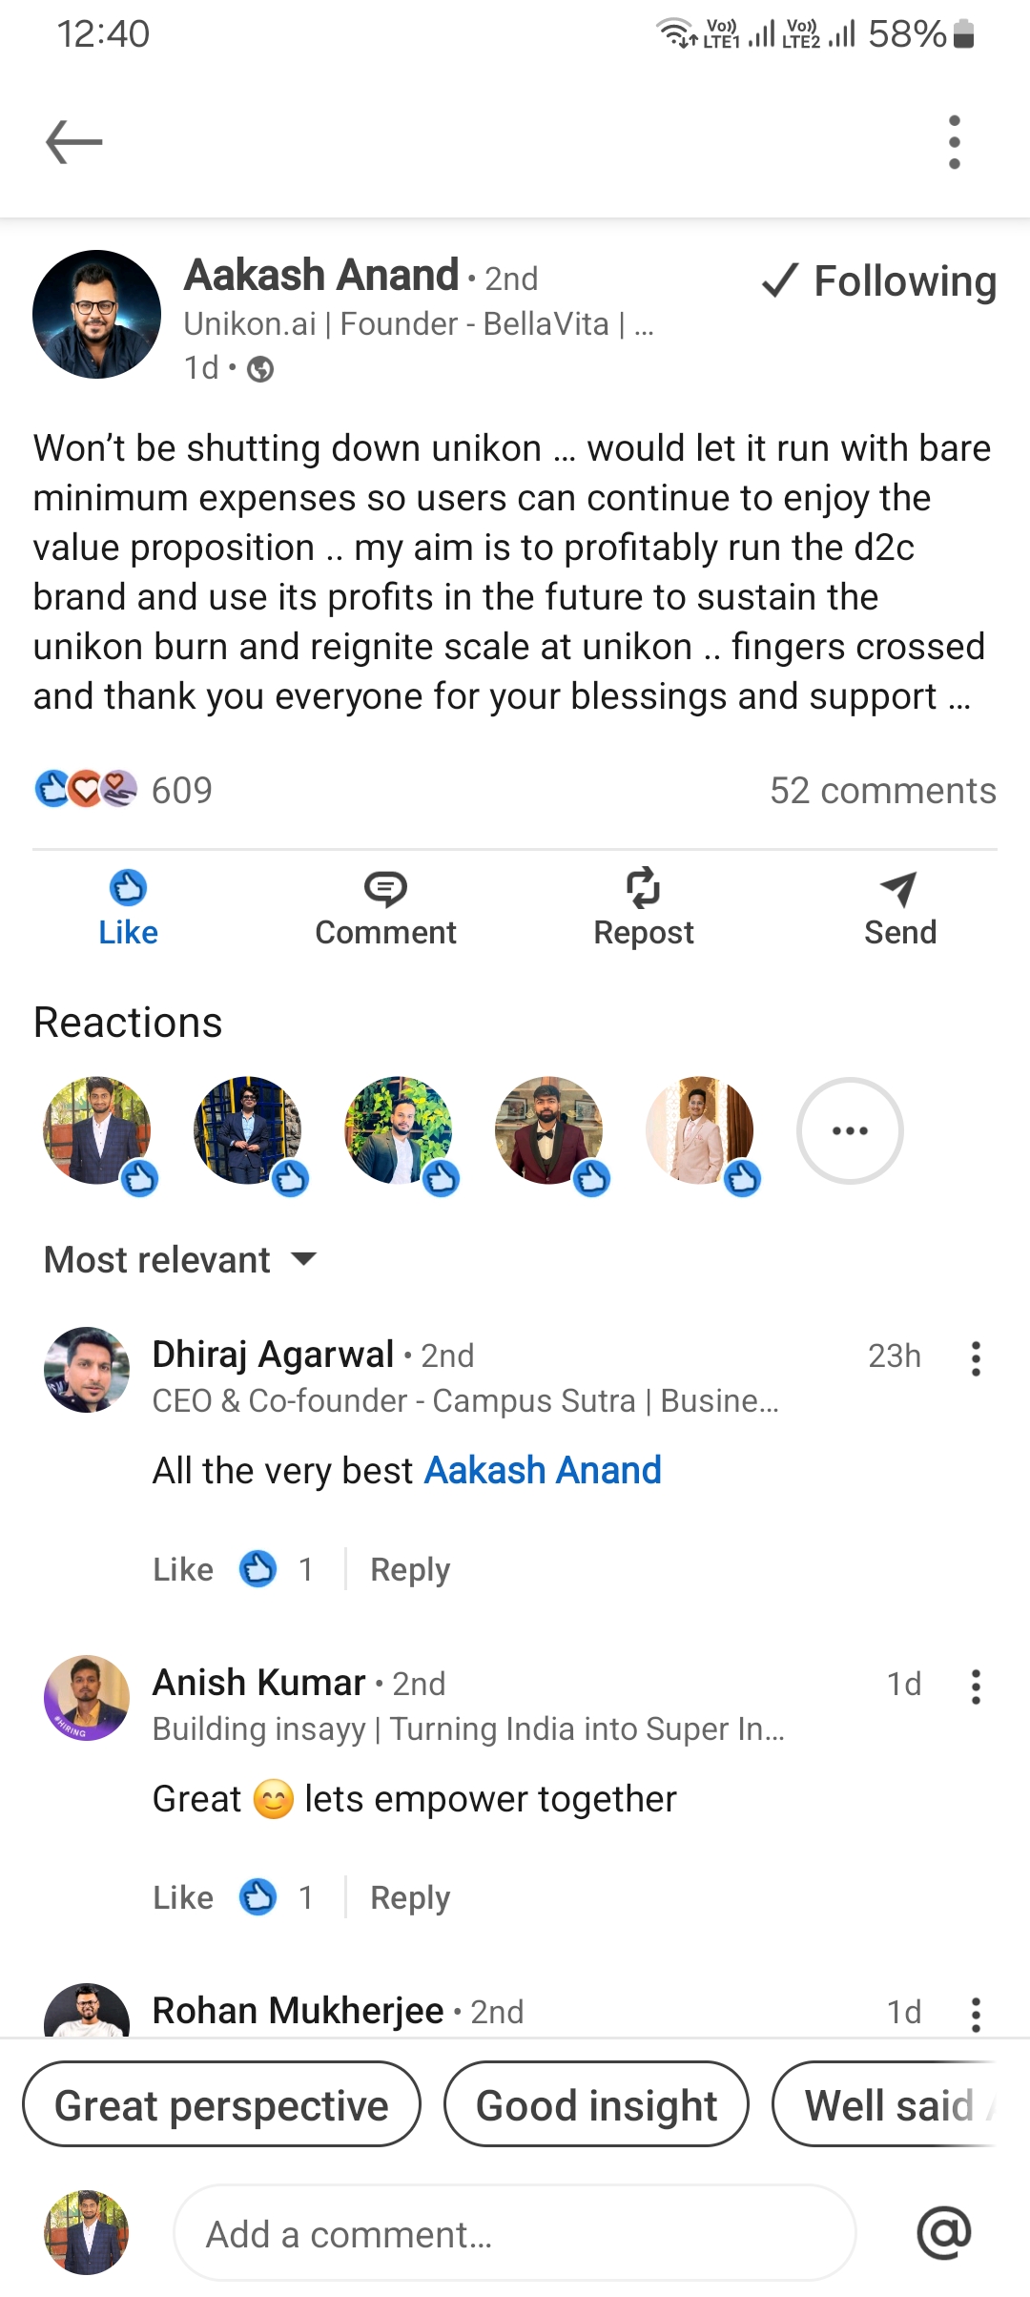Image resolution: width=1030 pixels, height=2297 pixels.
Task: Repost Aakash Anand's post
Action: coord(643,907)
